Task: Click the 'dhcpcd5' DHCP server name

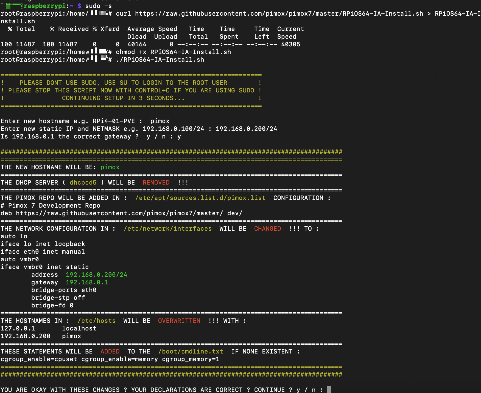Action: click(83, 183)
